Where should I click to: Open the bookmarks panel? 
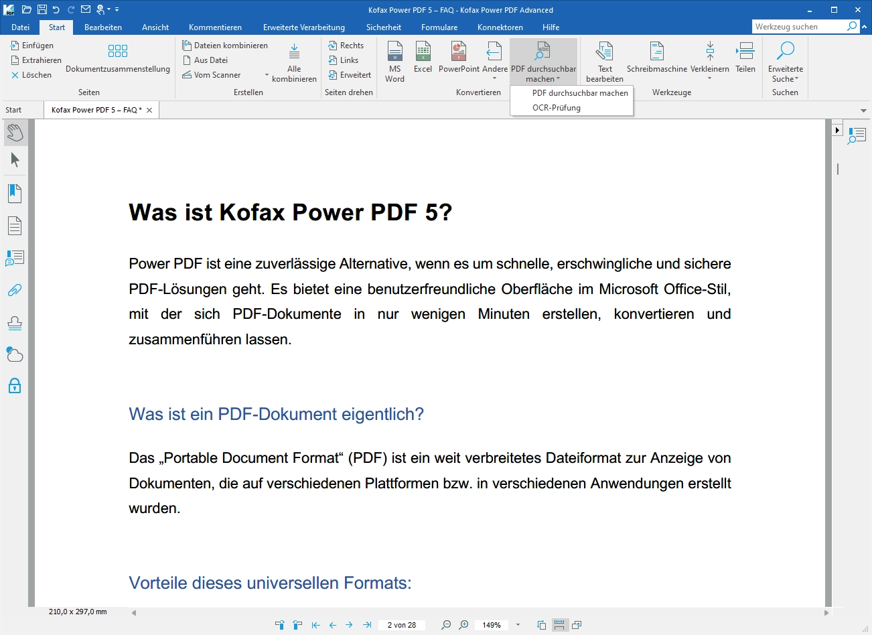[x=15, y=194]
